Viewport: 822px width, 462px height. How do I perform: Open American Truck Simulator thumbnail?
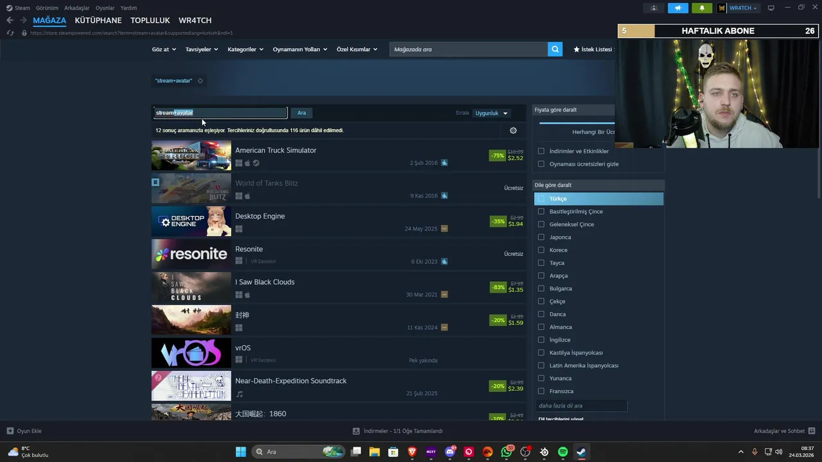point(191,155)
